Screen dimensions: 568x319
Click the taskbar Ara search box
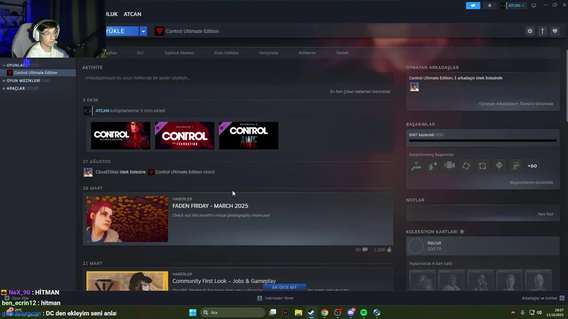click(233, 312)
